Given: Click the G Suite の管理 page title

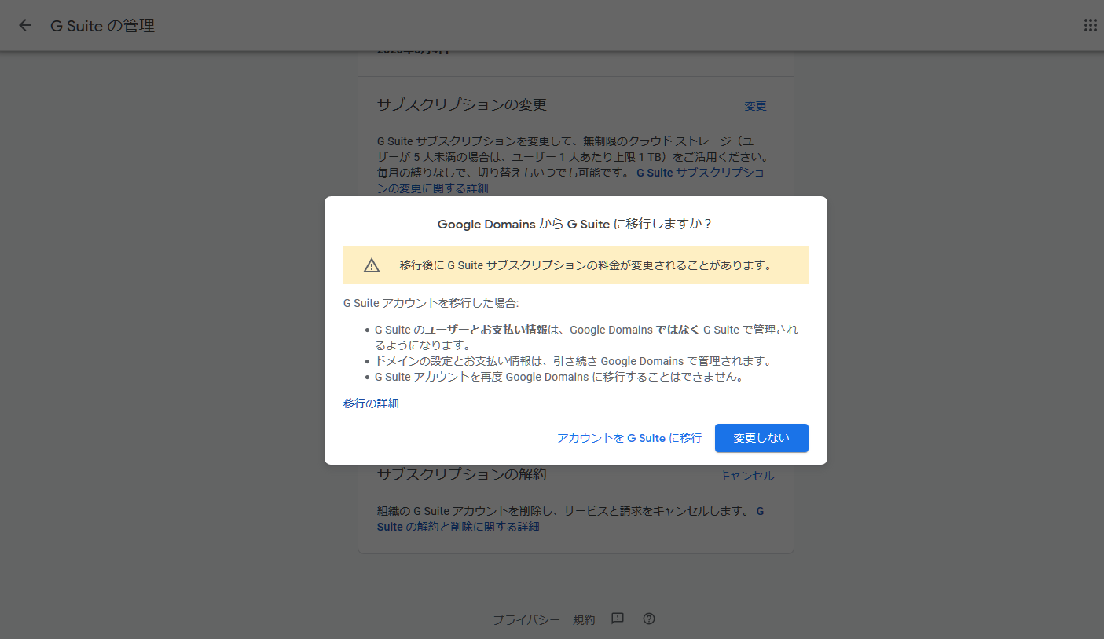Looking at the screenshot, I should 102,26.
